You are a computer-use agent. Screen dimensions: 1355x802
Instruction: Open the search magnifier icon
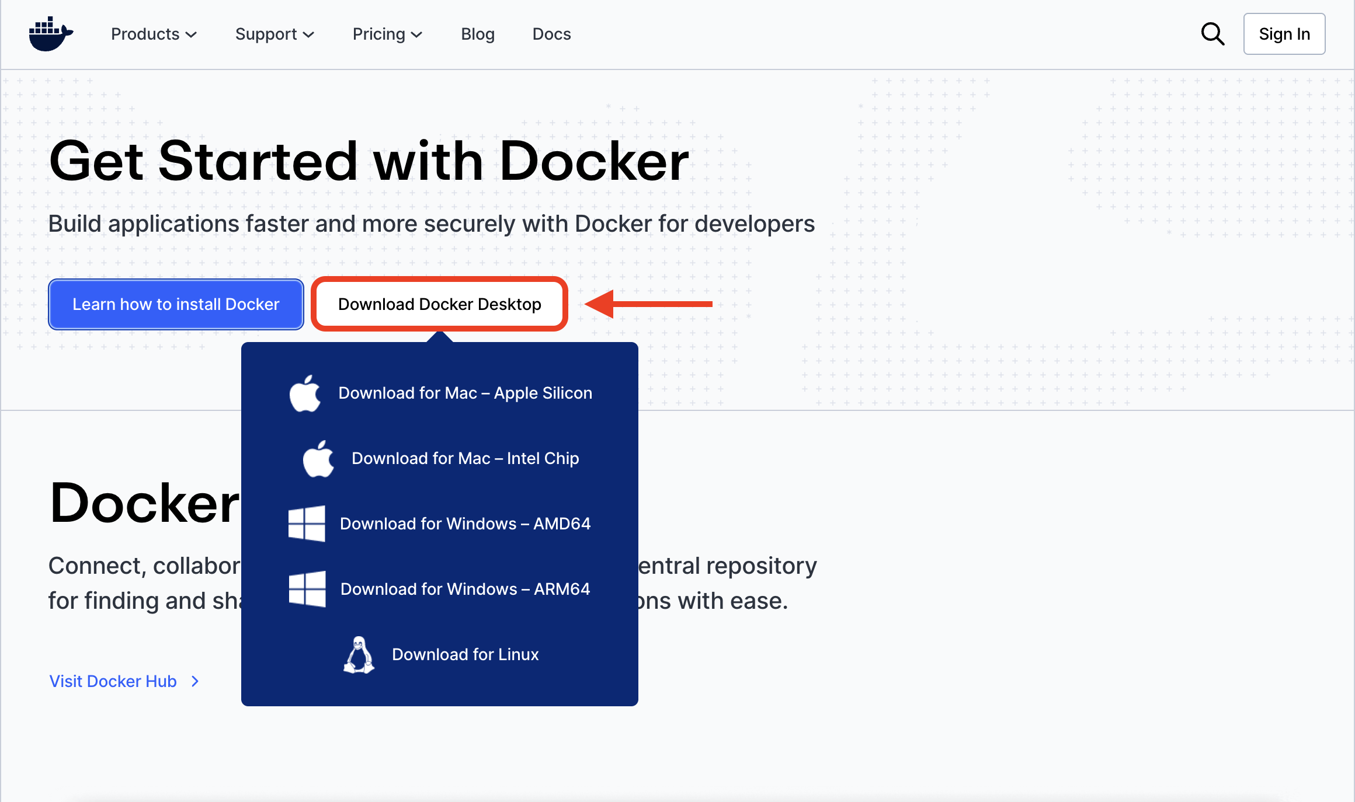pyautogui.click(x=1212, y=34)
